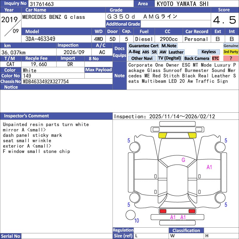Screen dimensions: 239x239
Task: Click the chassis number WDB4633492X327754
Action: coord(46,82)
